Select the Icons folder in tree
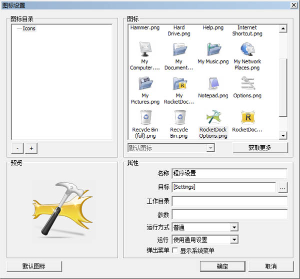The image size is (300, 279). pos(29,28)
